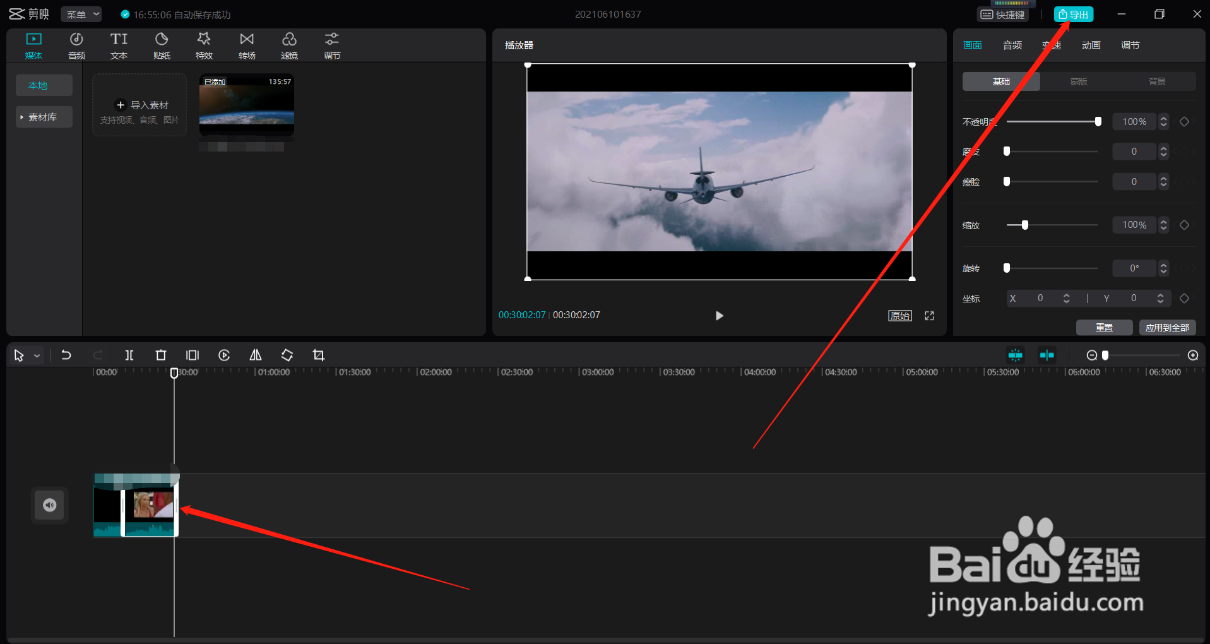This screenshot has width=1210, height=644.
Task: Open the 特效 effects tab
Action: coord(204,46)
